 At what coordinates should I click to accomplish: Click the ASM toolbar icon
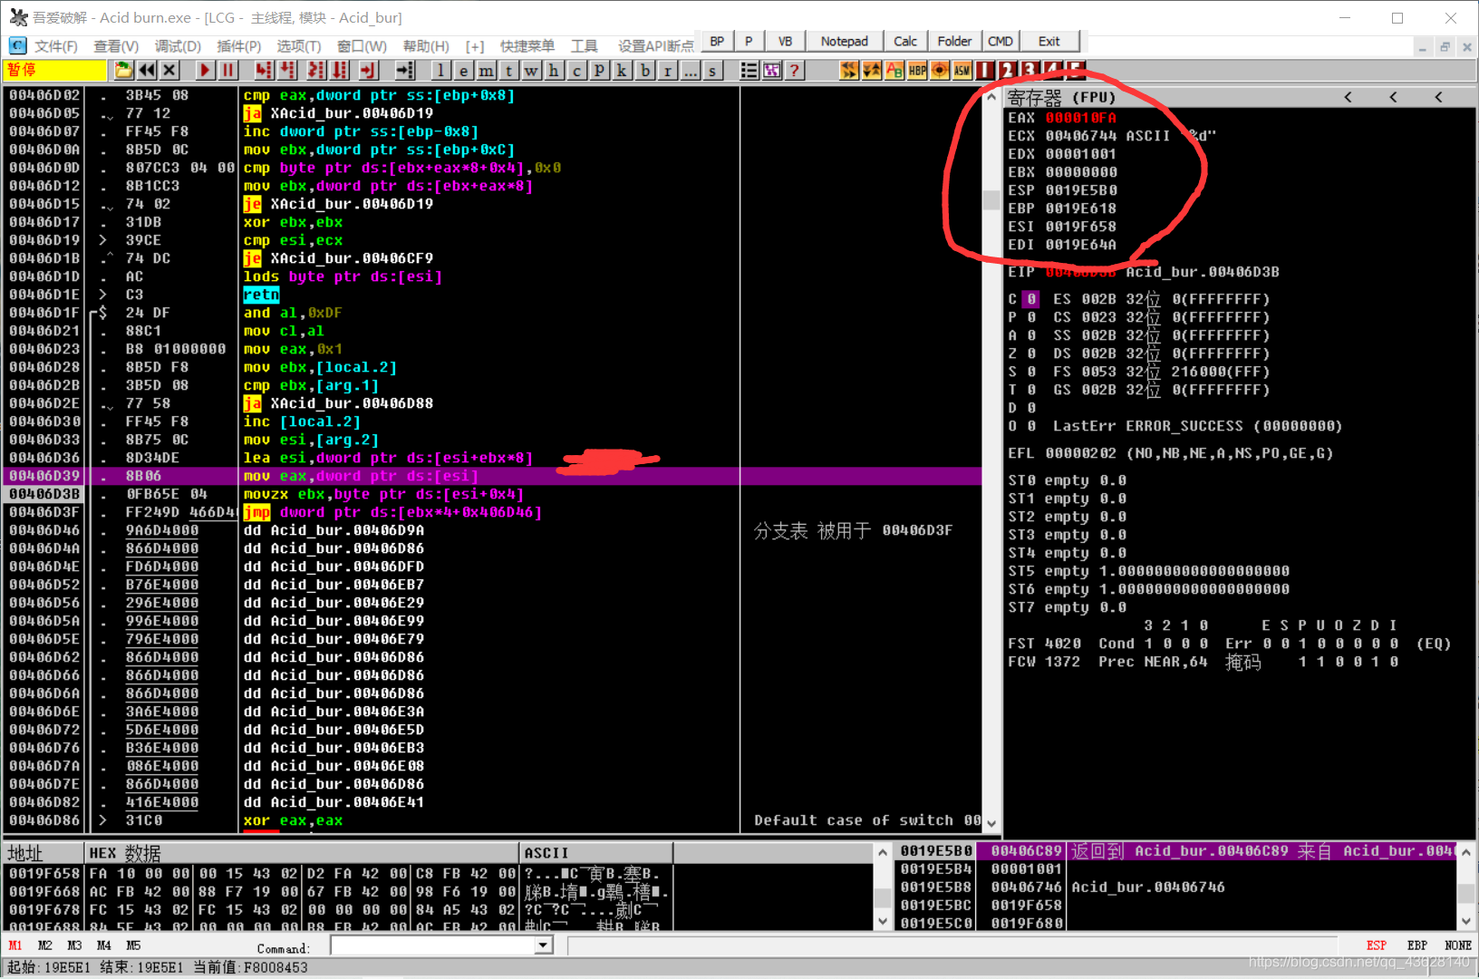coord(962,70)
